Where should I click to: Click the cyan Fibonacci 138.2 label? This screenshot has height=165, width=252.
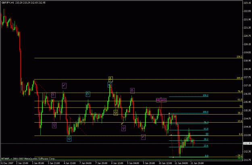[205, 95]
